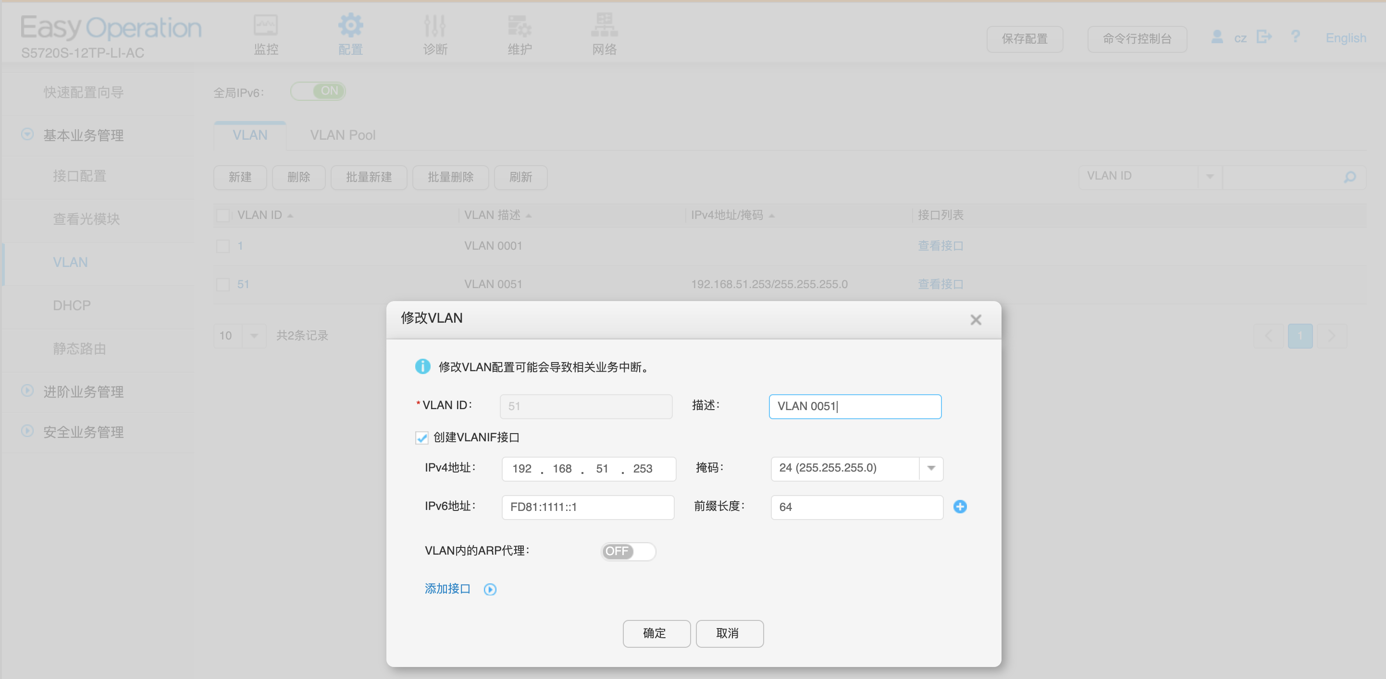Go to previous page arrow

coord(1268,336)
